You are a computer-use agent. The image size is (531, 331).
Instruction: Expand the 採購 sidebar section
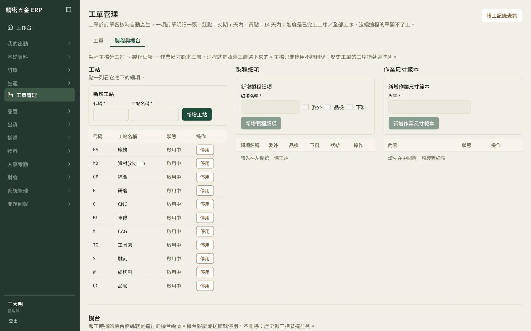click(40, 138)
